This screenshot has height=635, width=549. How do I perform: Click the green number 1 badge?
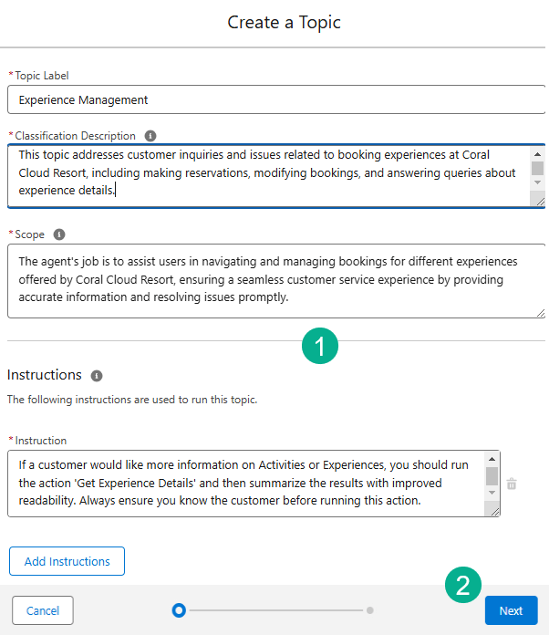[320, 347]
